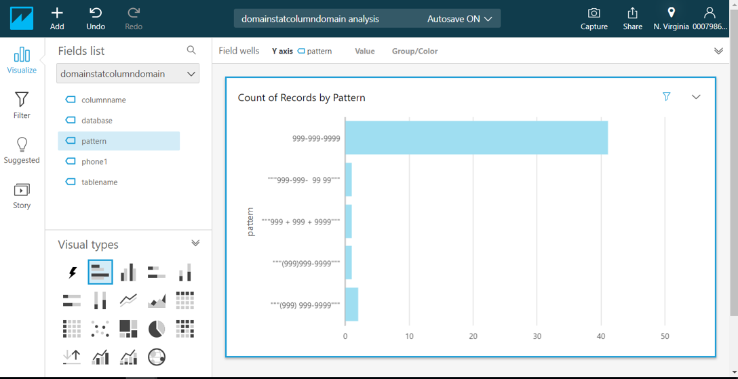Open the domainstatcolumndomain dataset dropdown
The height and width of the screenshot is (379, 738).
tap(128, 74)
